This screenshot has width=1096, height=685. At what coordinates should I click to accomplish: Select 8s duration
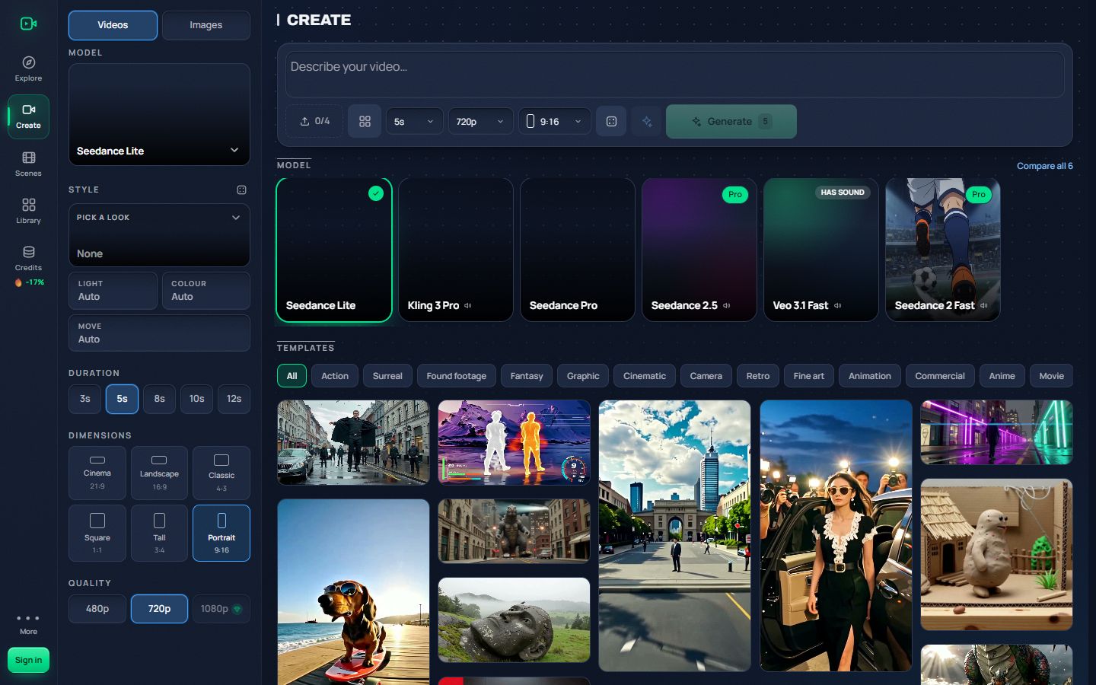tap(159, 399)
